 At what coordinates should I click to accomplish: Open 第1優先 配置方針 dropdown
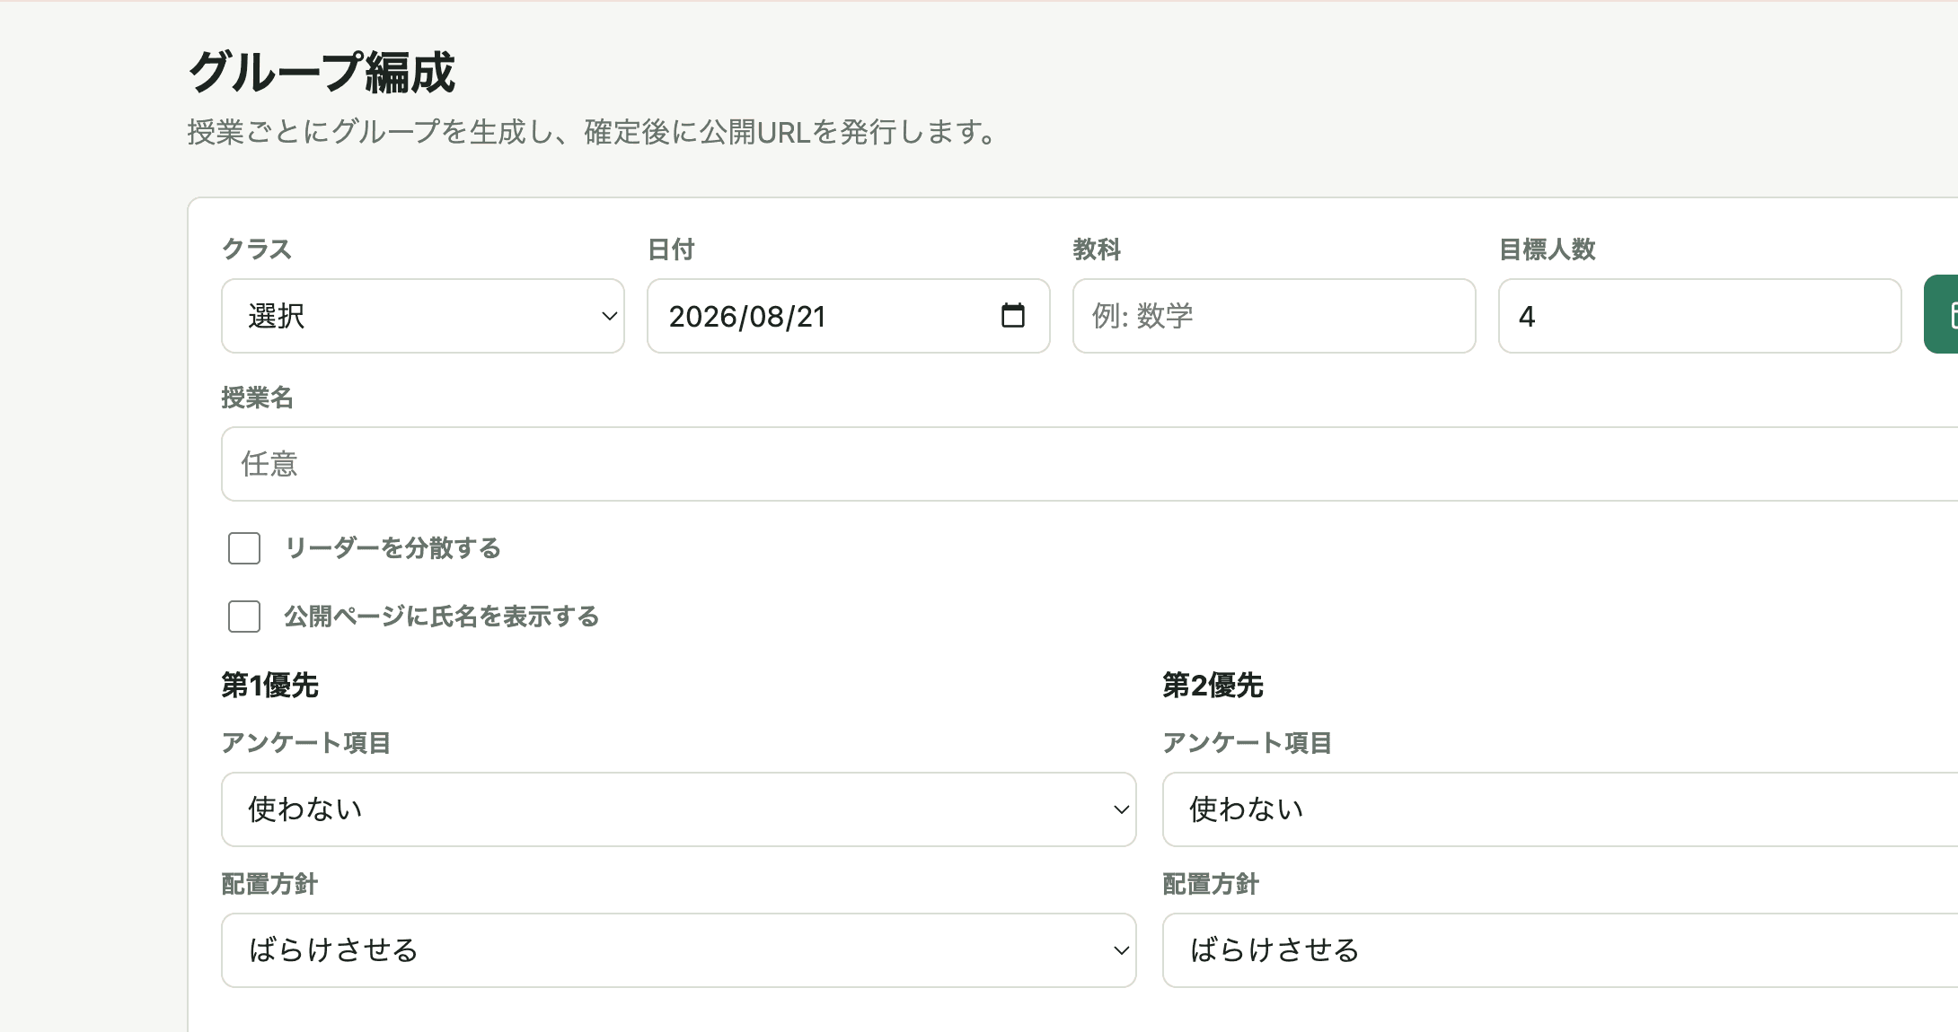click(x=679, y=950)
